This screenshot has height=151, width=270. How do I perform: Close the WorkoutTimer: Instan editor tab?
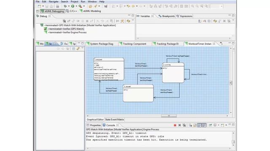214,44
